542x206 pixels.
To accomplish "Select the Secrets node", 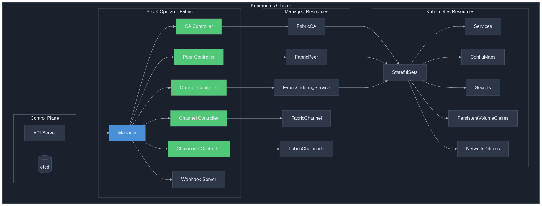I will click(x=483, y=88).
